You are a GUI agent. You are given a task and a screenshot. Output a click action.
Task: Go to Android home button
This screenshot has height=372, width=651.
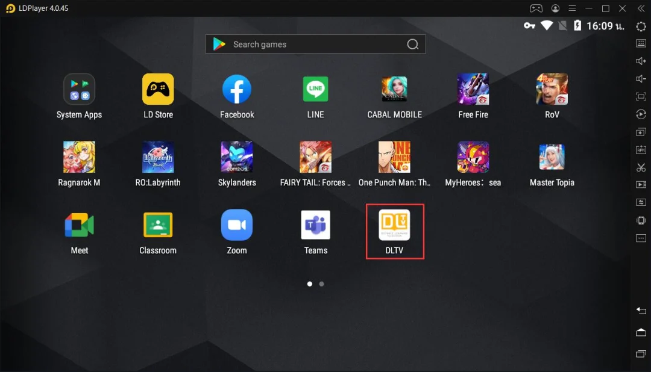(641, 332)
